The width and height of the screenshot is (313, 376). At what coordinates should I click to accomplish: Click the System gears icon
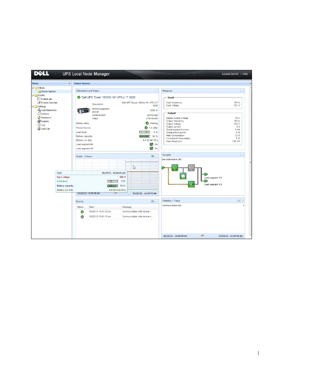tap(39, 121)
